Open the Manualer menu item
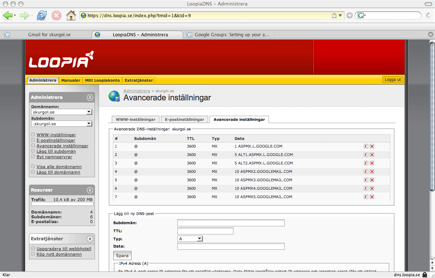Screen dimensions: 435x278 pyautogui.click(x=71, y=80)
